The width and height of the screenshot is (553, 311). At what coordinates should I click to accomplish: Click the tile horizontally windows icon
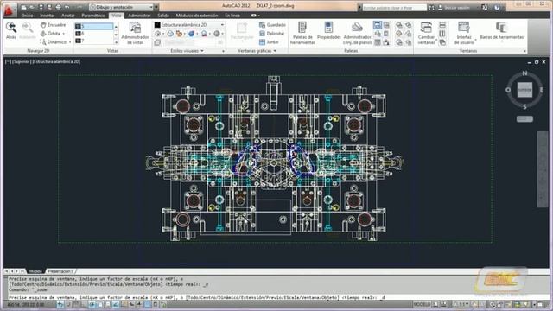point(442,25)
